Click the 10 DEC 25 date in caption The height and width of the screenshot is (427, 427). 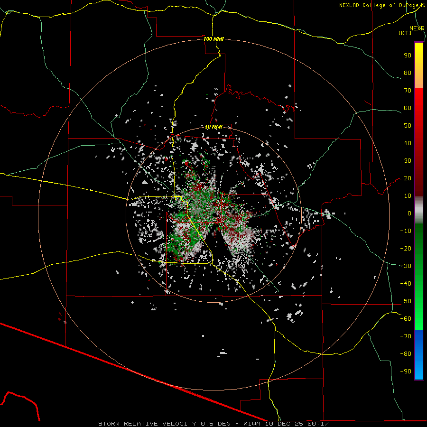(284, 424)
